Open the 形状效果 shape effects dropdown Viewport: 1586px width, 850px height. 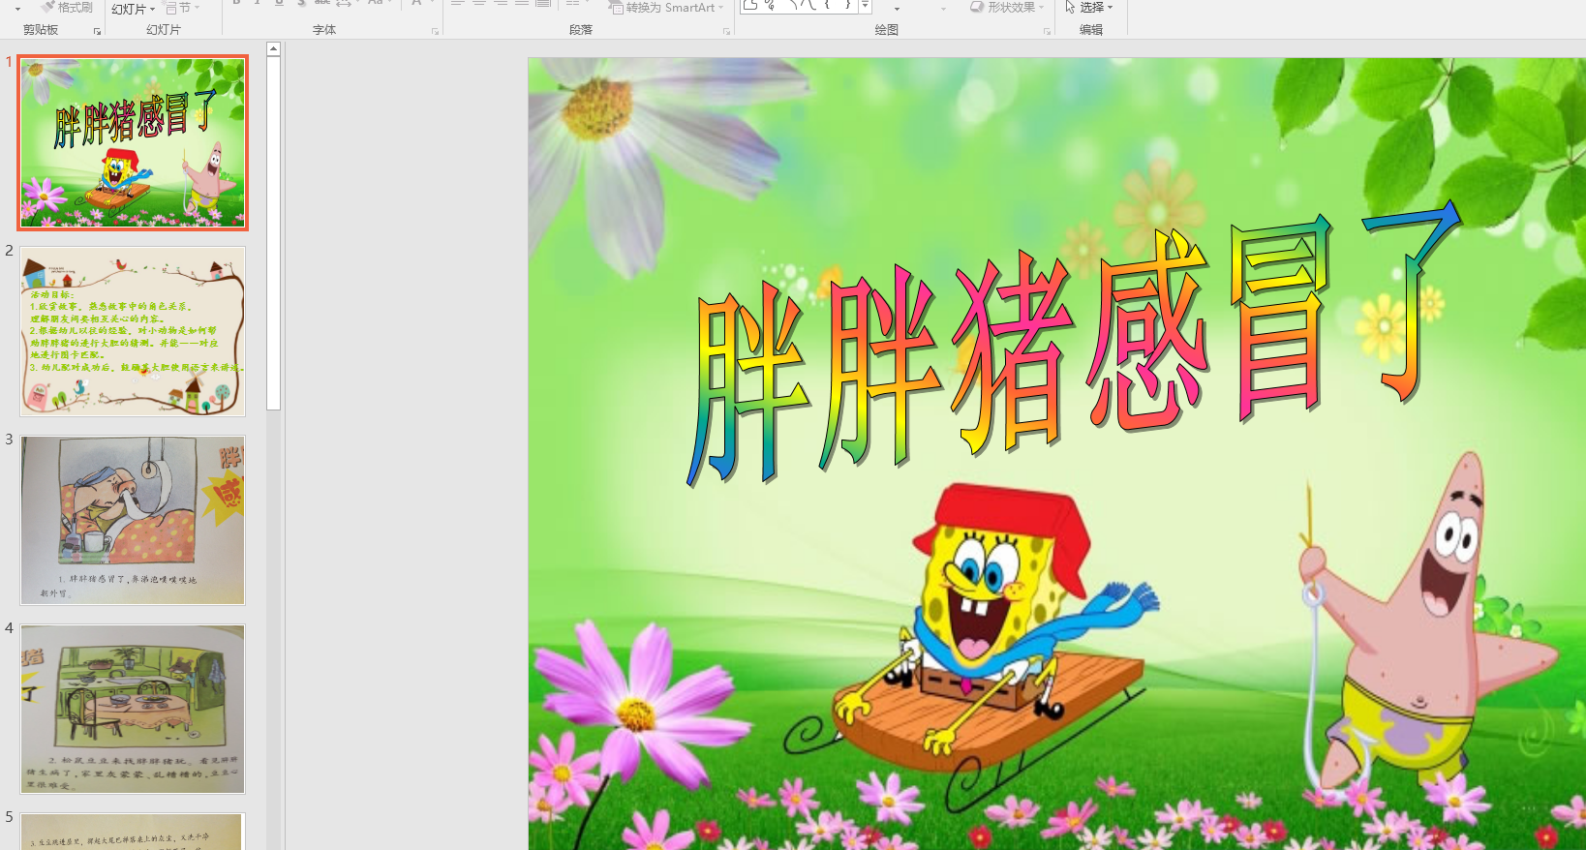[1007, 7]
